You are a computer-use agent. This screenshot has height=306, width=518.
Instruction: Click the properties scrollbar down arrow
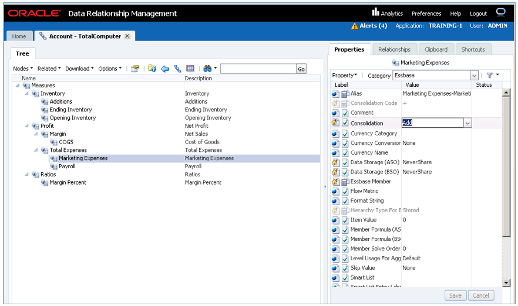[x=506, y=283]
